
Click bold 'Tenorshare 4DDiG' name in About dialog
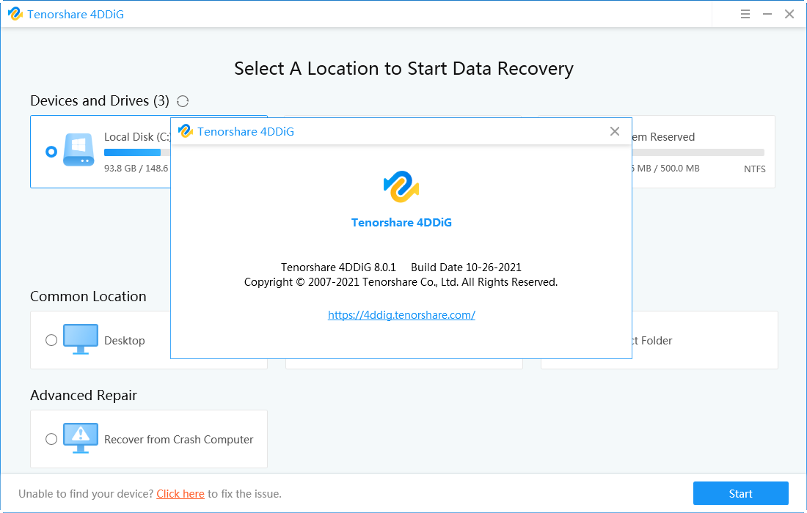(x=401, y=223)
